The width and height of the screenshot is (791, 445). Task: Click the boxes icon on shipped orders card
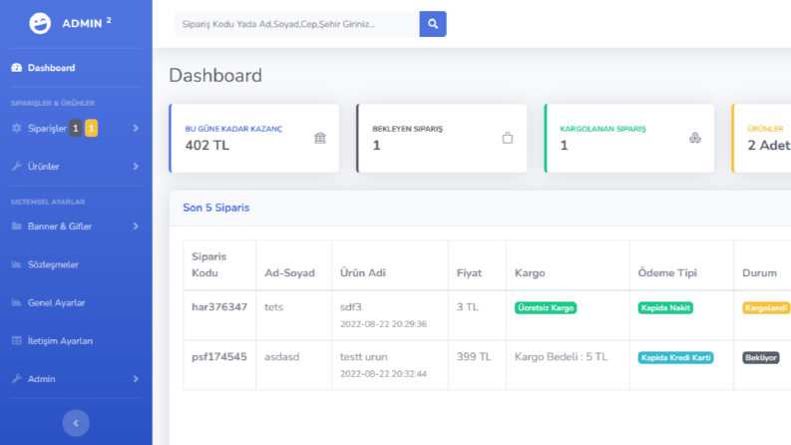[695, 138]
